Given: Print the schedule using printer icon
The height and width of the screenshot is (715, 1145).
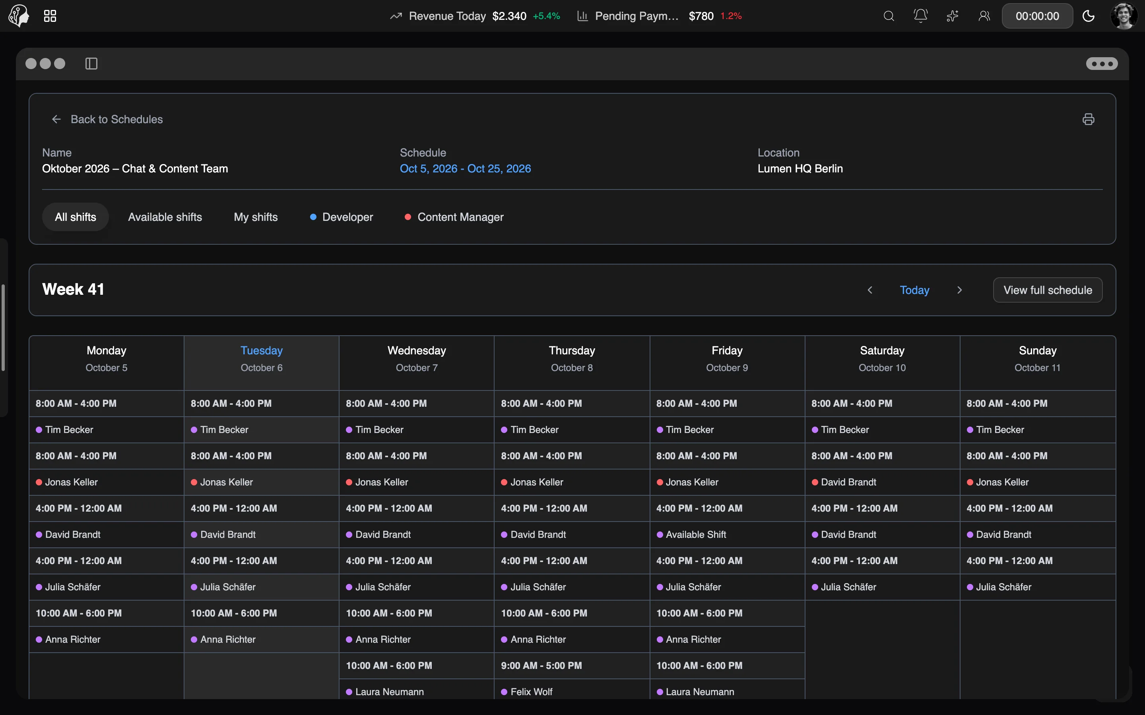Looking at the screenshot, I should pyautogui.click(x=1088, y=119).
